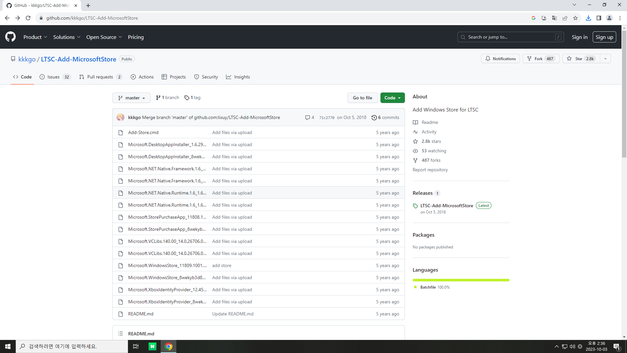Open green N app on taskbar
Screen dimensions: 627x353
tap(153, 346)
